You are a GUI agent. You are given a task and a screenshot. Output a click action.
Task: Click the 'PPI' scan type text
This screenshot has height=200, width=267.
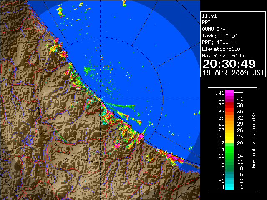pos(206,22)
